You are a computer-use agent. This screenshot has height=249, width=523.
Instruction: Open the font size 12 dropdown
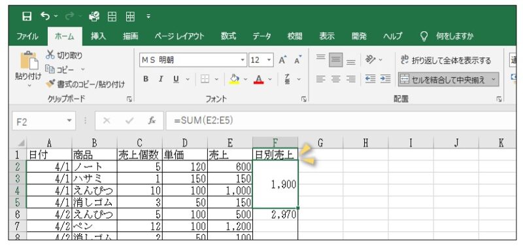pyautogui.click(x=269, y=60)
